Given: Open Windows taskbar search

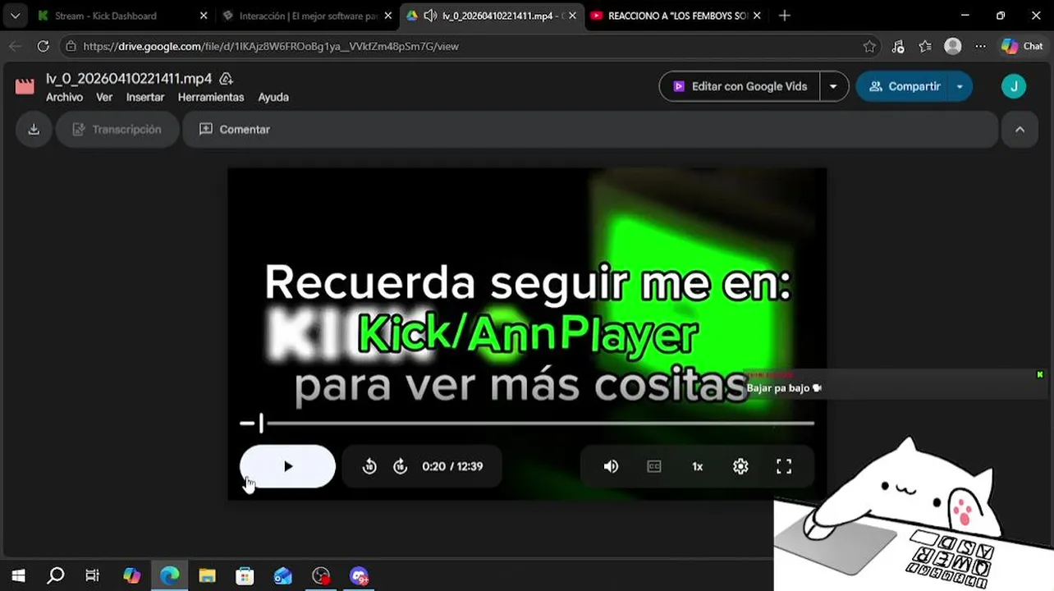Looking at the screenshot, I should (55, 576).
